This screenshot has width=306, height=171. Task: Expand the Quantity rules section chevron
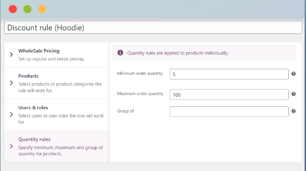[11, 146]
